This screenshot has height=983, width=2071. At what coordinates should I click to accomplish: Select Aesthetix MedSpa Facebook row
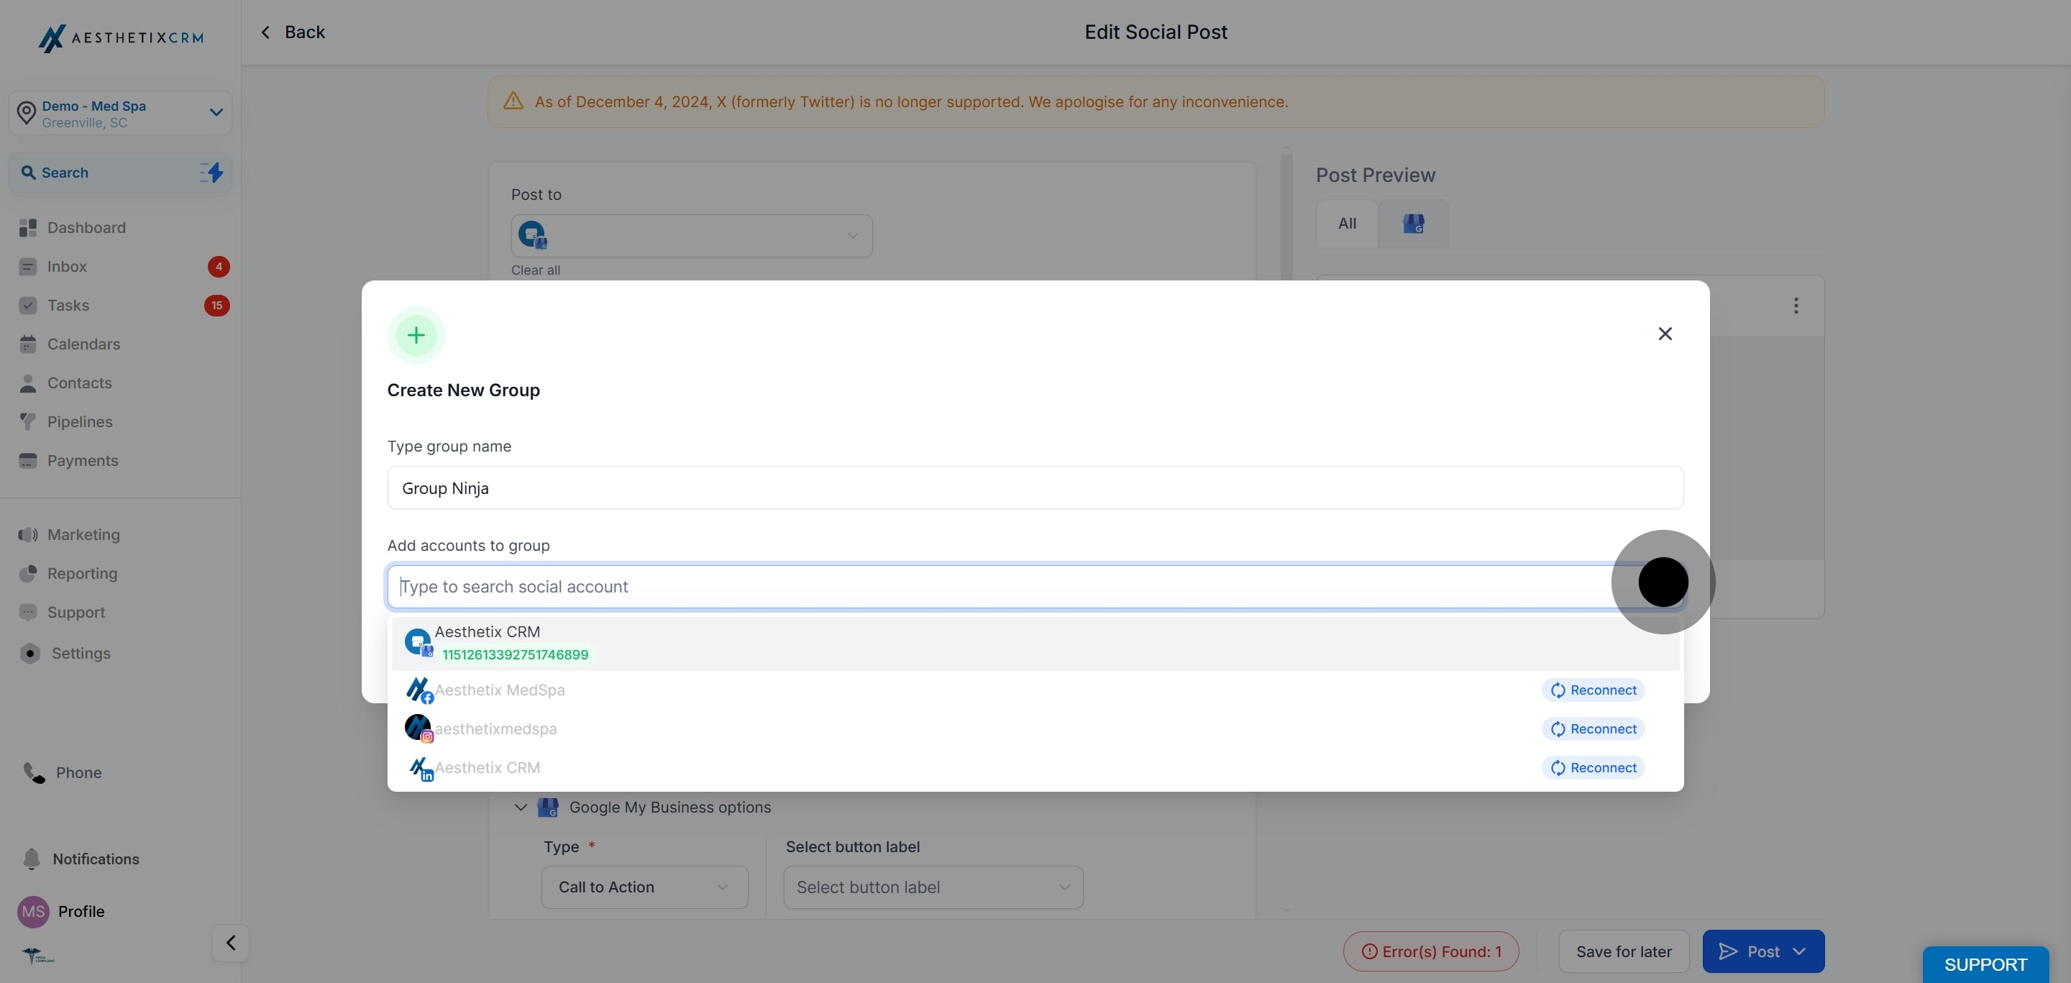1035,690
